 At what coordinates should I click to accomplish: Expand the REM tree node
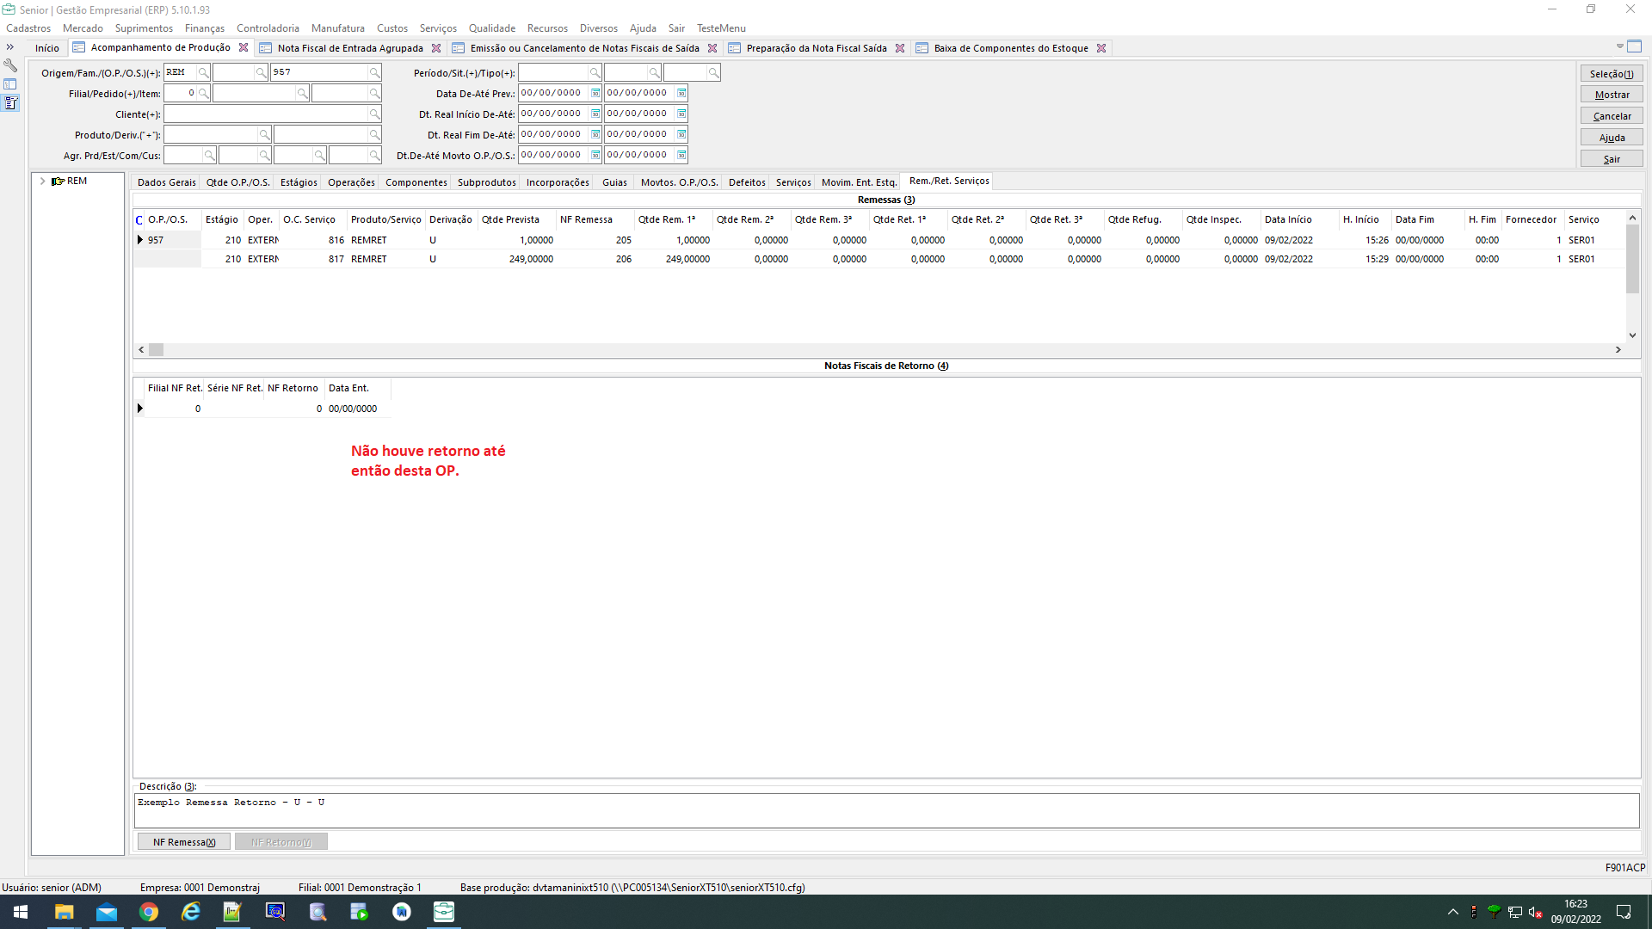click(42, 181)
